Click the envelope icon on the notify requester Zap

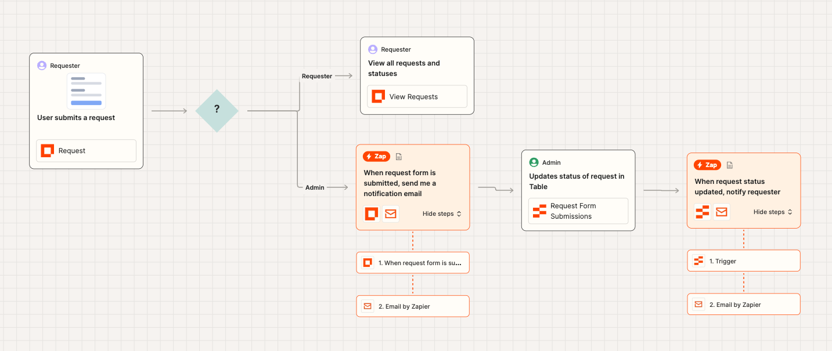pos(722,212)
